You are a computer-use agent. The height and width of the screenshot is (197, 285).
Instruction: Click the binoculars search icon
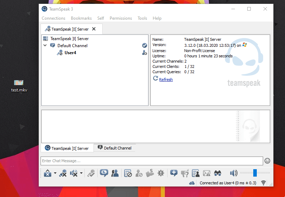click(x=218, y=173)
